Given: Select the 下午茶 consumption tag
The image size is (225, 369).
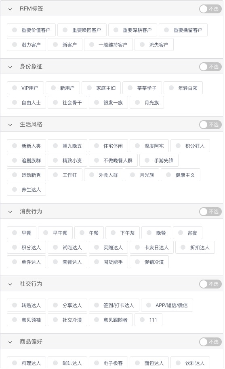Looking at the screenshot, I should (123, 233).
